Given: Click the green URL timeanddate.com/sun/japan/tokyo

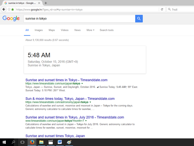Looking at the screenshot, I should pos(53,84).
